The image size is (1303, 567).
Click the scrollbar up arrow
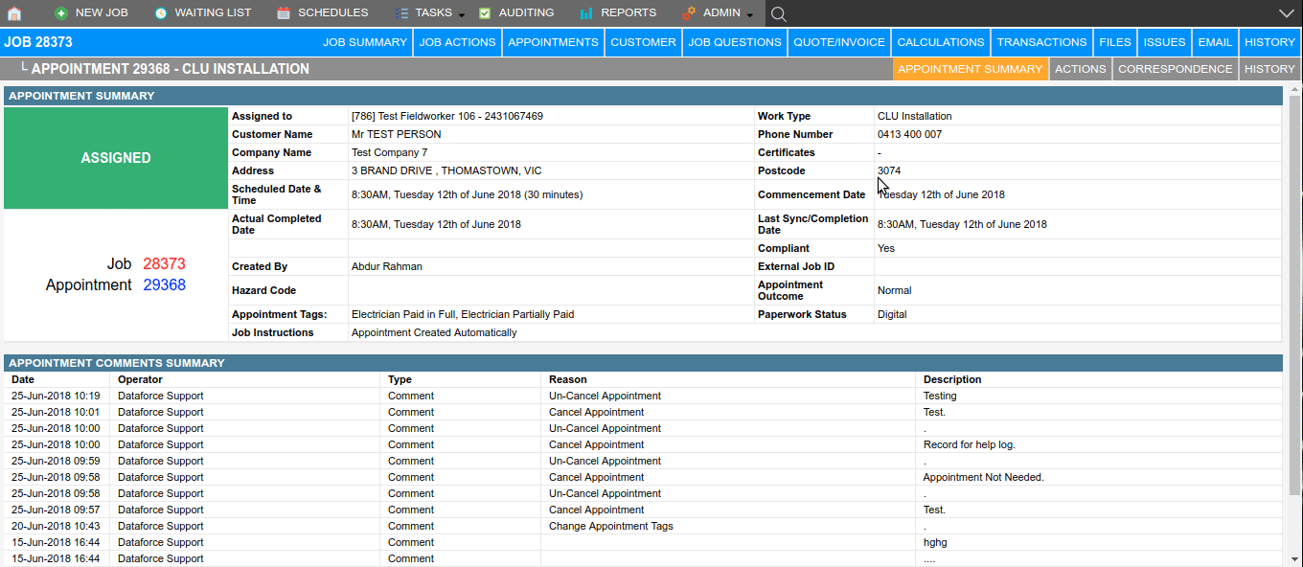coord(1294,90)
